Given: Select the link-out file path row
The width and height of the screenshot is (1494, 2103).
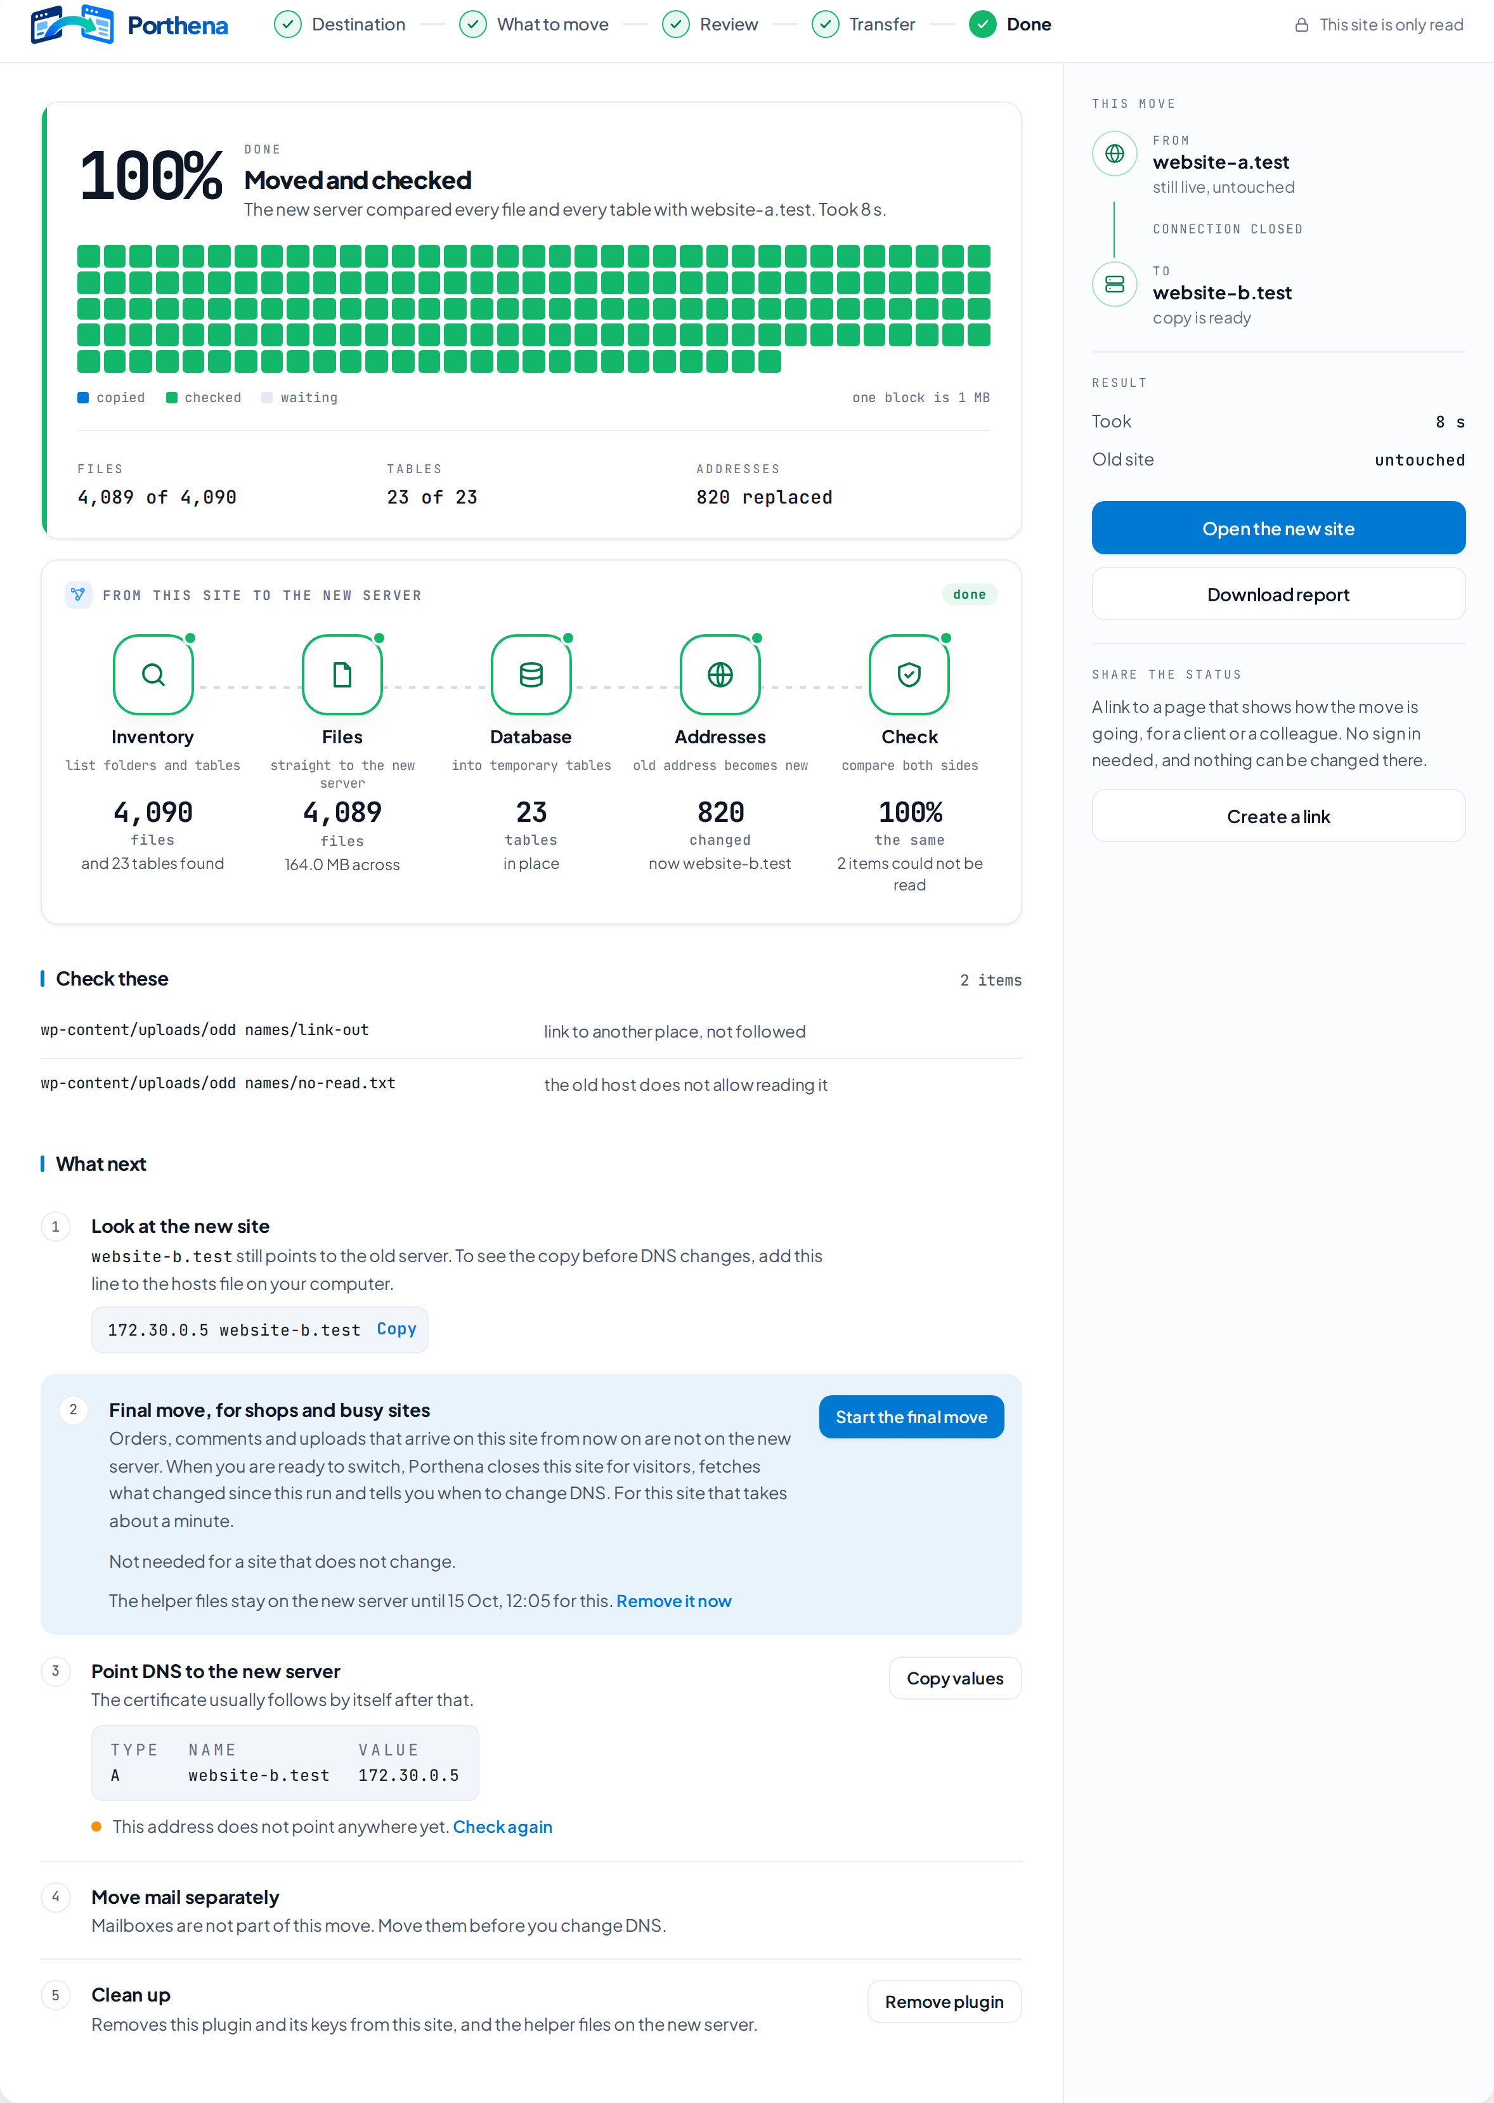Looking at the screenshot, I should 531,1031.
